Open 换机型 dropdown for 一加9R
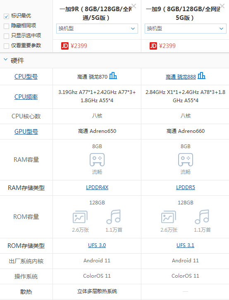 click(x=97, y=29)
